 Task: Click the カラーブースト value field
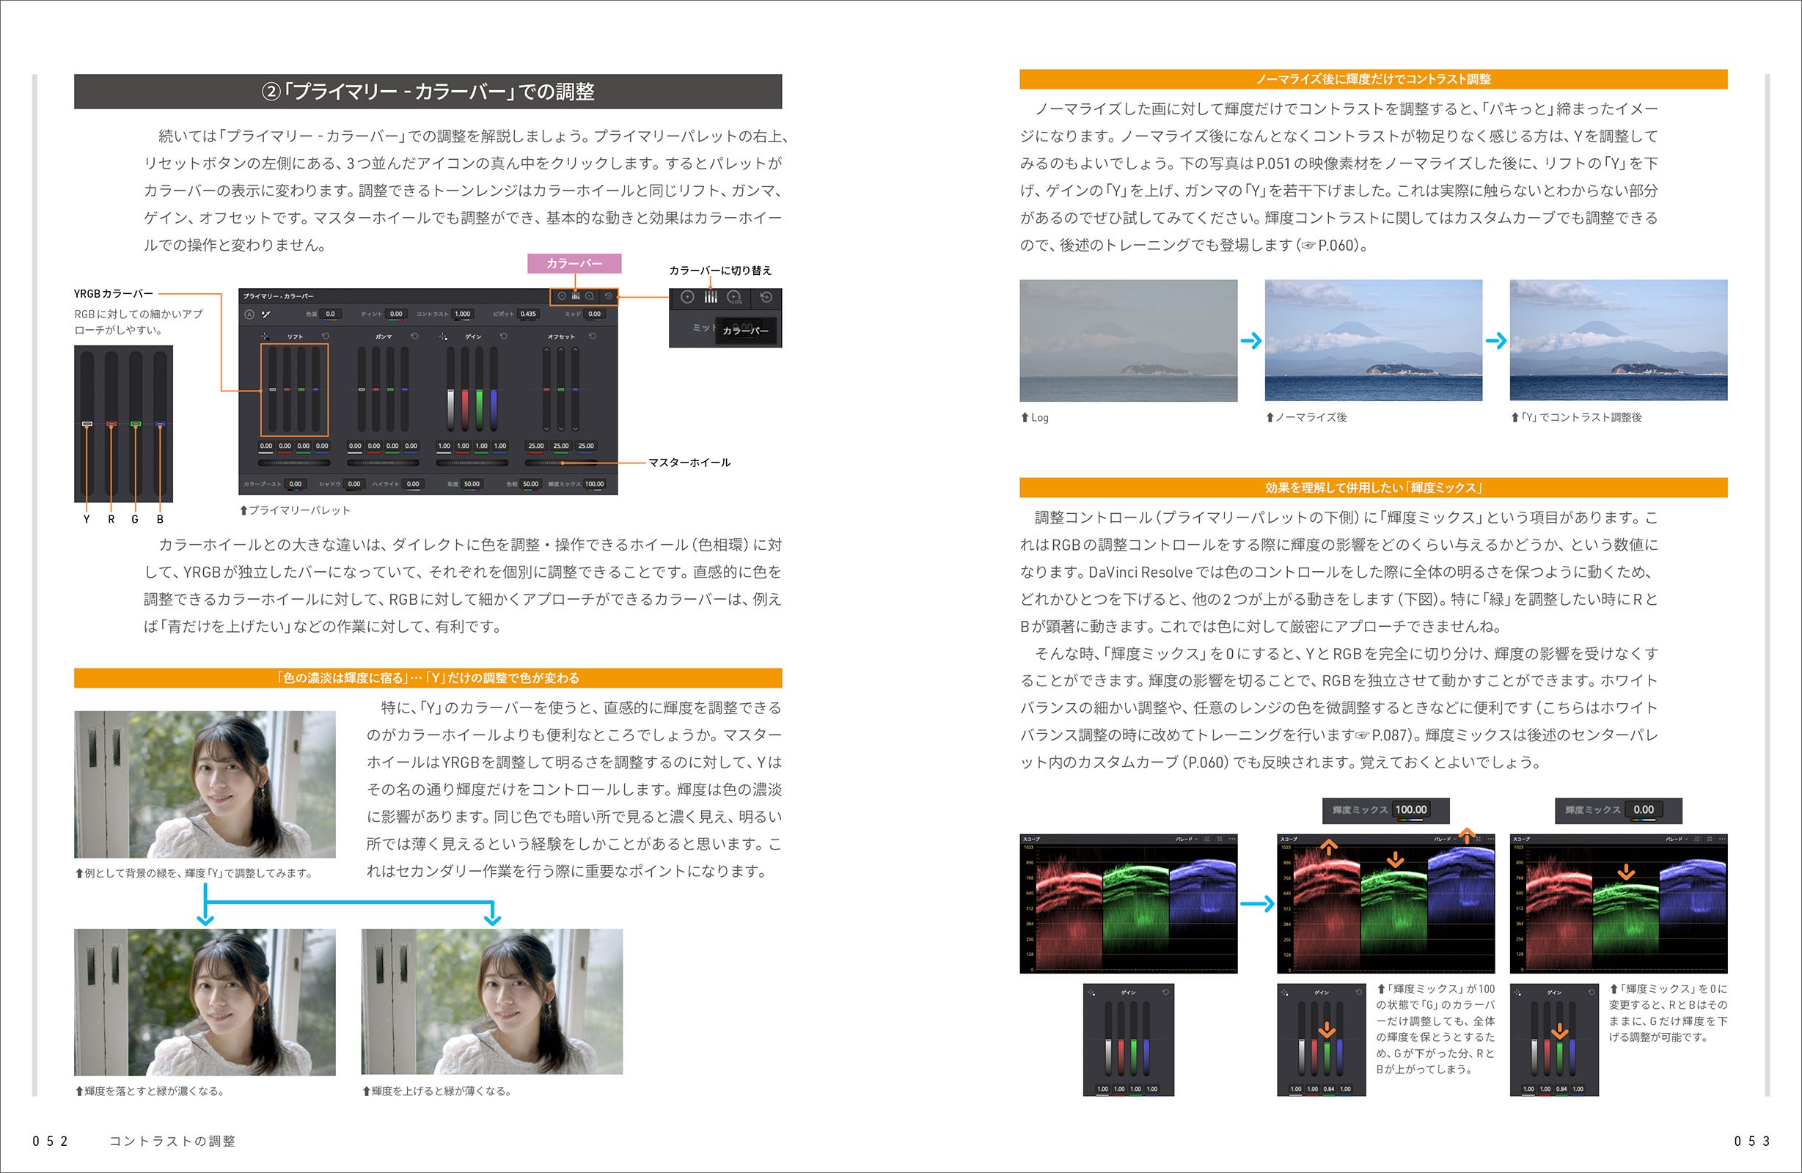point(296,485)
